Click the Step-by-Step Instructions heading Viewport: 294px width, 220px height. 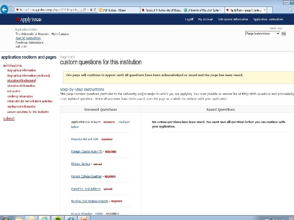click(x=82, y=89)
